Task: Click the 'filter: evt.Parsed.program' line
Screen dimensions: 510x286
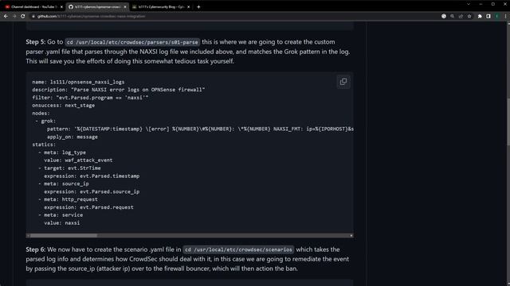Action: (90, 98)
